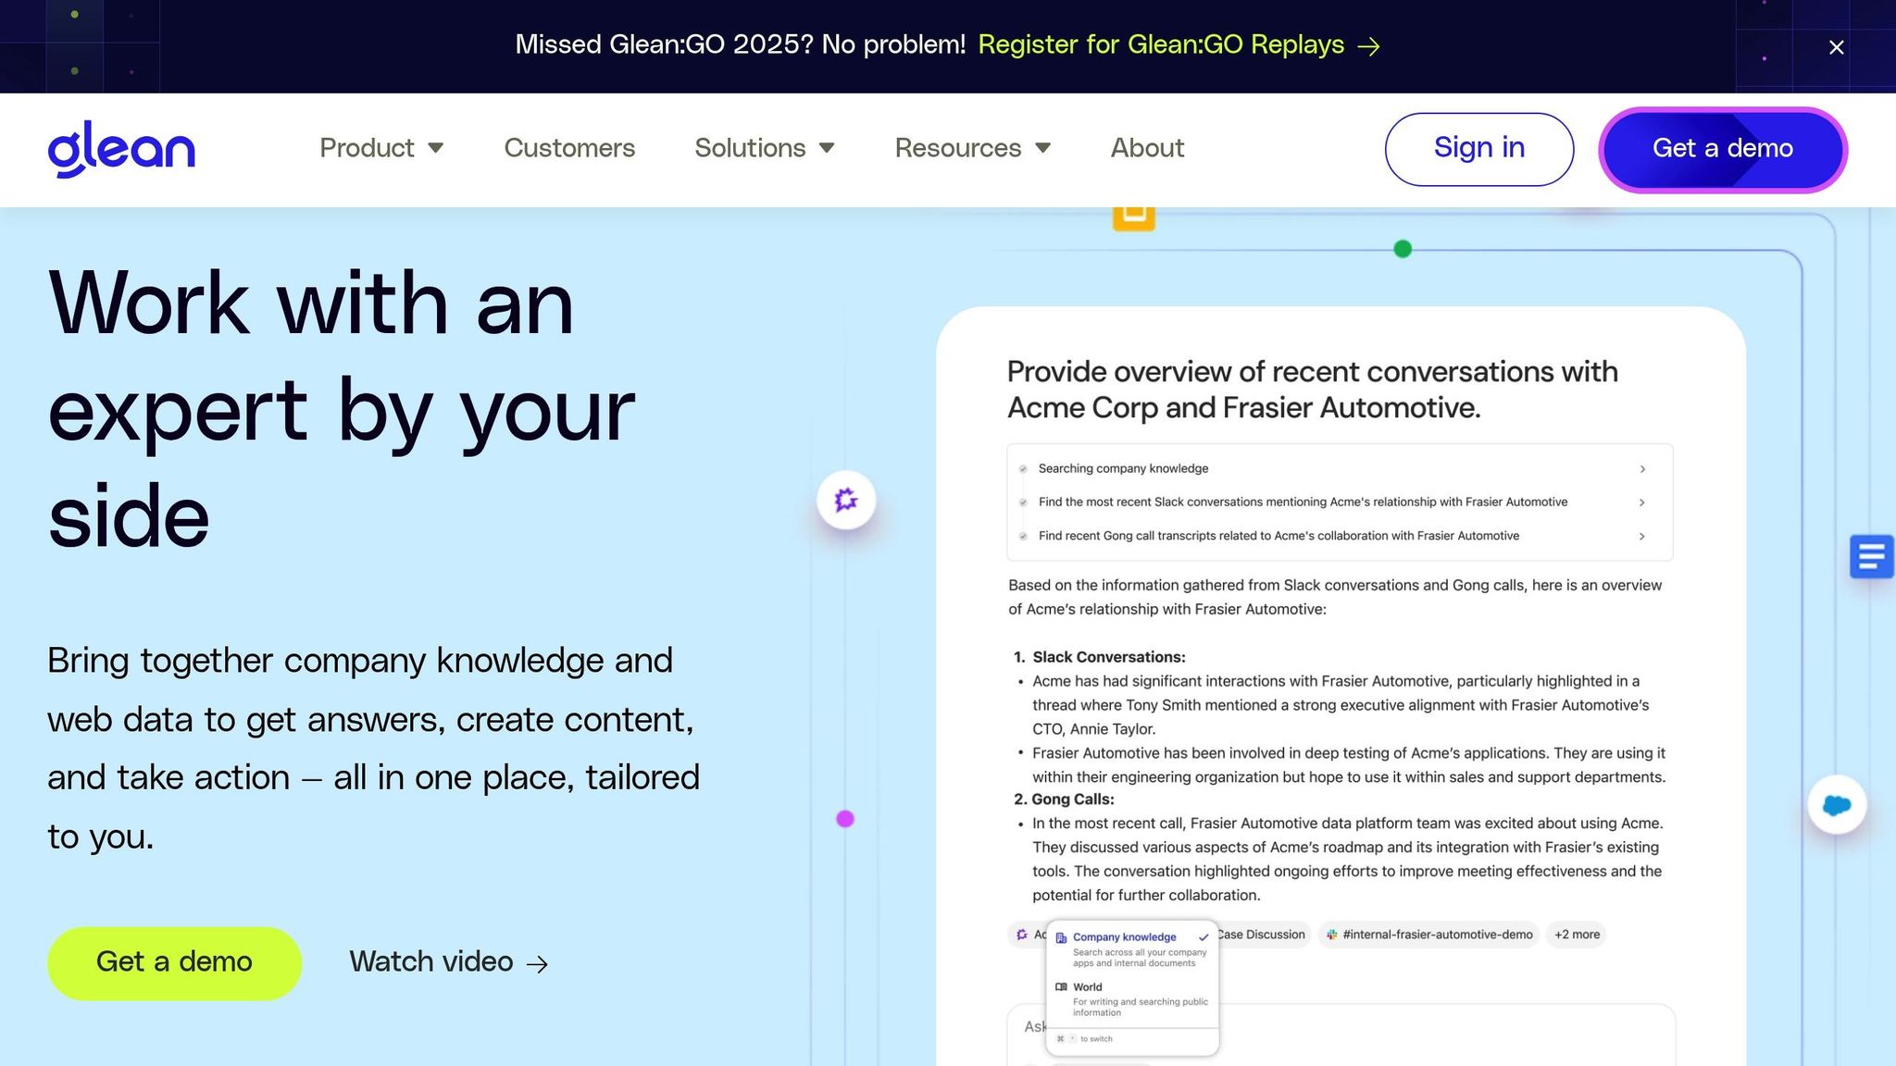Click the 'Work with an expert by your side' headline
Viewport: 1896px width, 1066px height.
342,408
